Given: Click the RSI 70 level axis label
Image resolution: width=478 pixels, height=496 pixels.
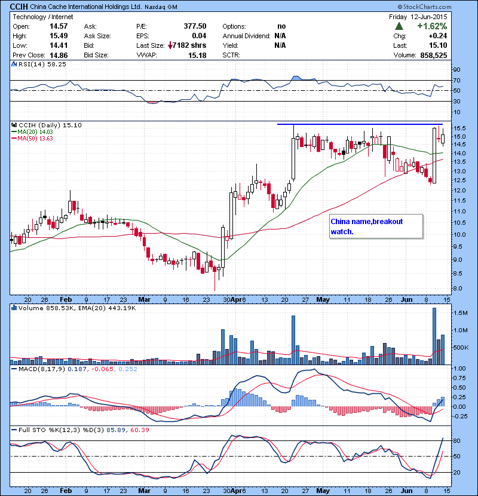Looking at the screenshot, I should [x=457, y=80].
